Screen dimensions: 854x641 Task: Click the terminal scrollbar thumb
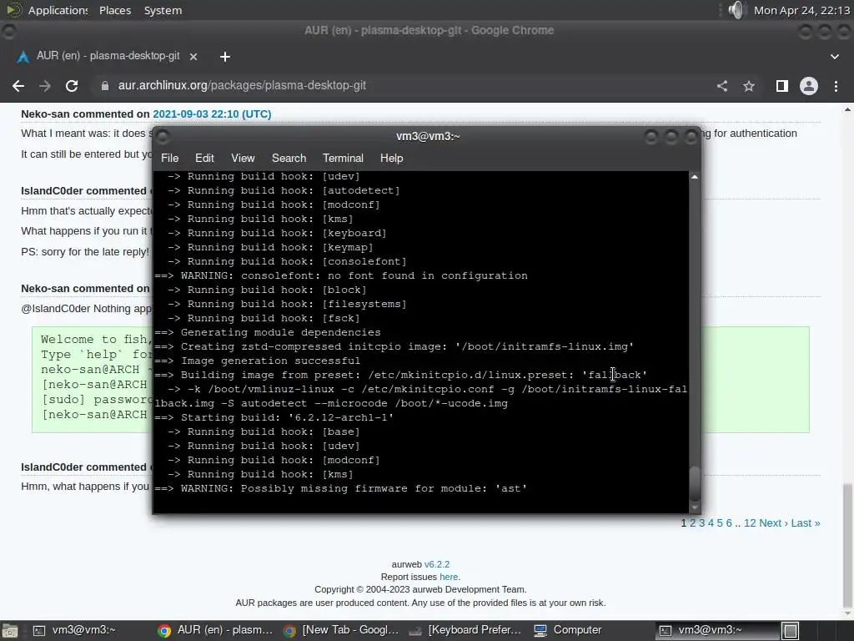[x=695, y=484]
